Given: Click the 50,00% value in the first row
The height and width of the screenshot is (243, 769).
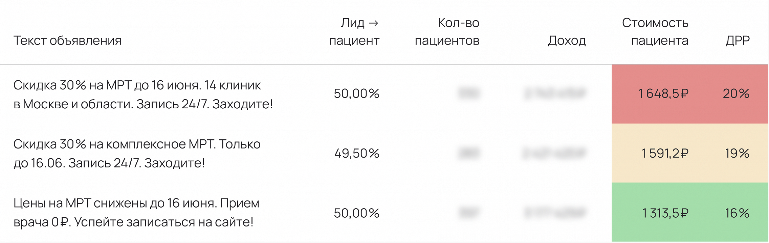Looking at the screenshot, I should (x=356, y=93).
